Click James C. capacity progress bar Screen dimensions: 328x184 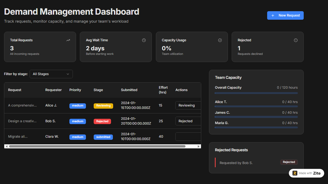(256, 117)
